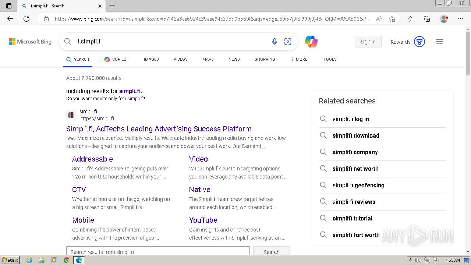Open the YouTube sublink
The width and height of the screenshot is (471, 265).
(203, 220)
